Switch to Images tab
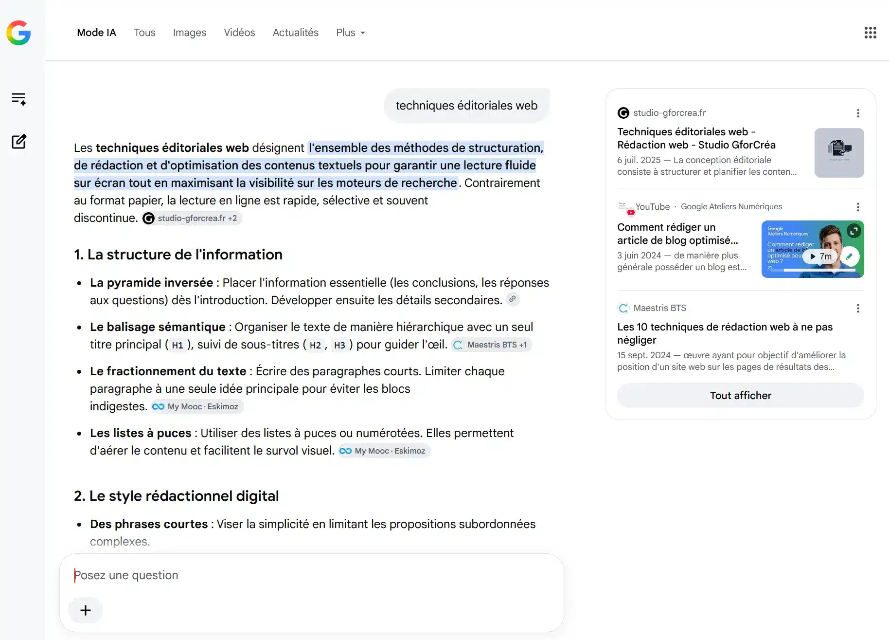889x640 pixels. 190,33
